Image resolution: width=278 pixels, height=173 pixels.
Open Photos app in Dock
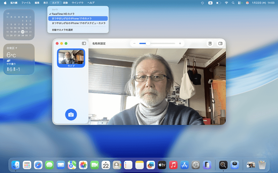[83, 165]
